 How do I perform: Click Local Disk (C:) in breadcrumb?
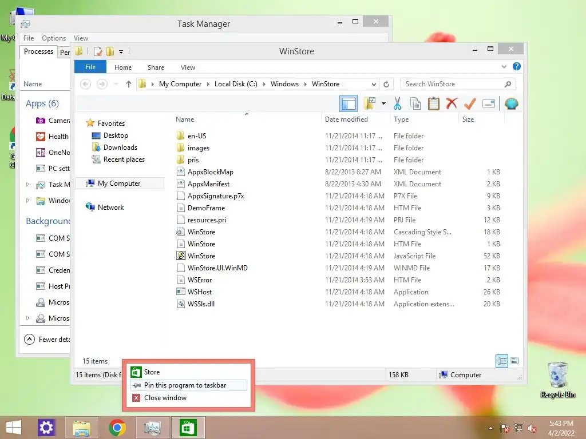[235, 84]
